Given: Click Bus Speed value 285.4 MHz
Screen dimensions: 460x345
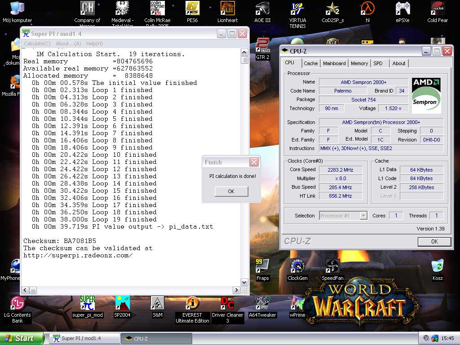Looking at the screenshot, I should [341, 187].
